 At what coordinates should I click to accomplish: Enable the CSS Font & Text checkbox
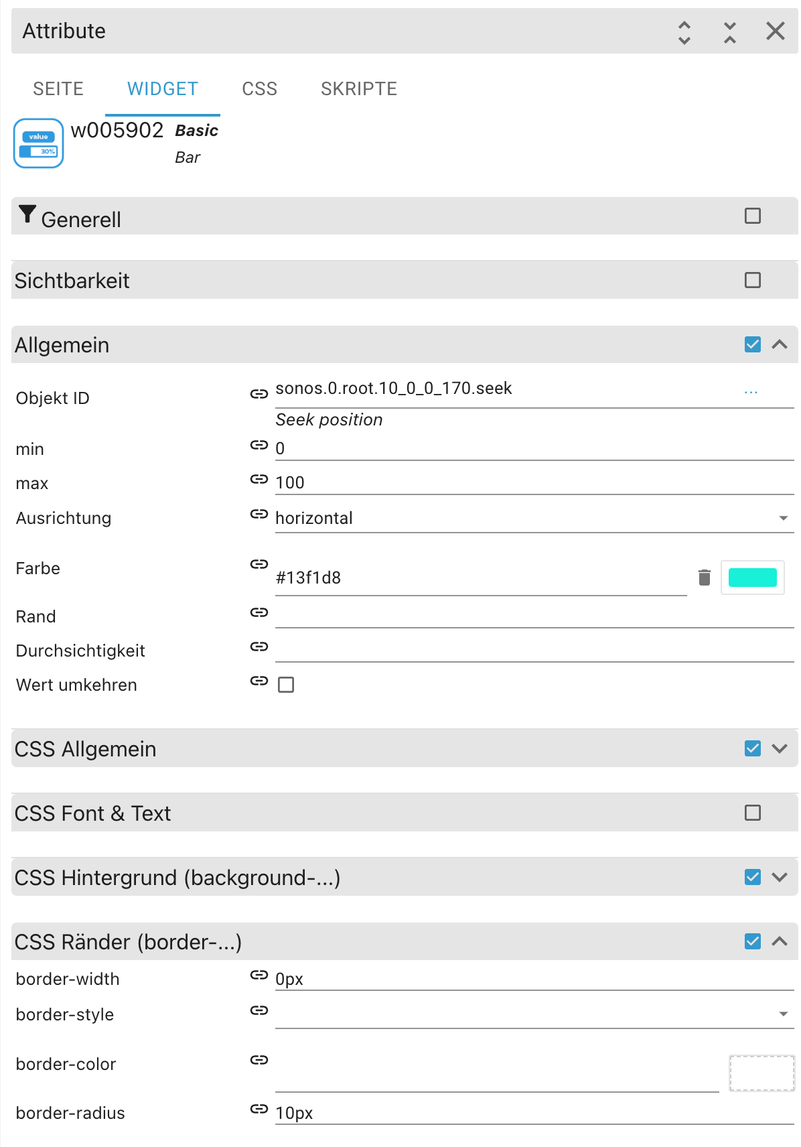(753, 813)
